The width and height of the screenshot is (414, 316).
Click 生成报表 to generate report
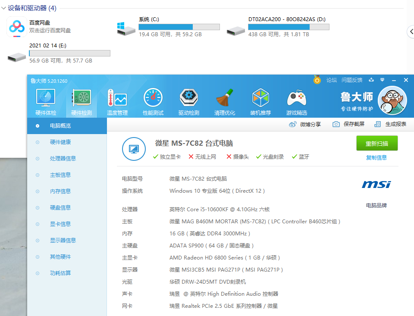[390, 124]
